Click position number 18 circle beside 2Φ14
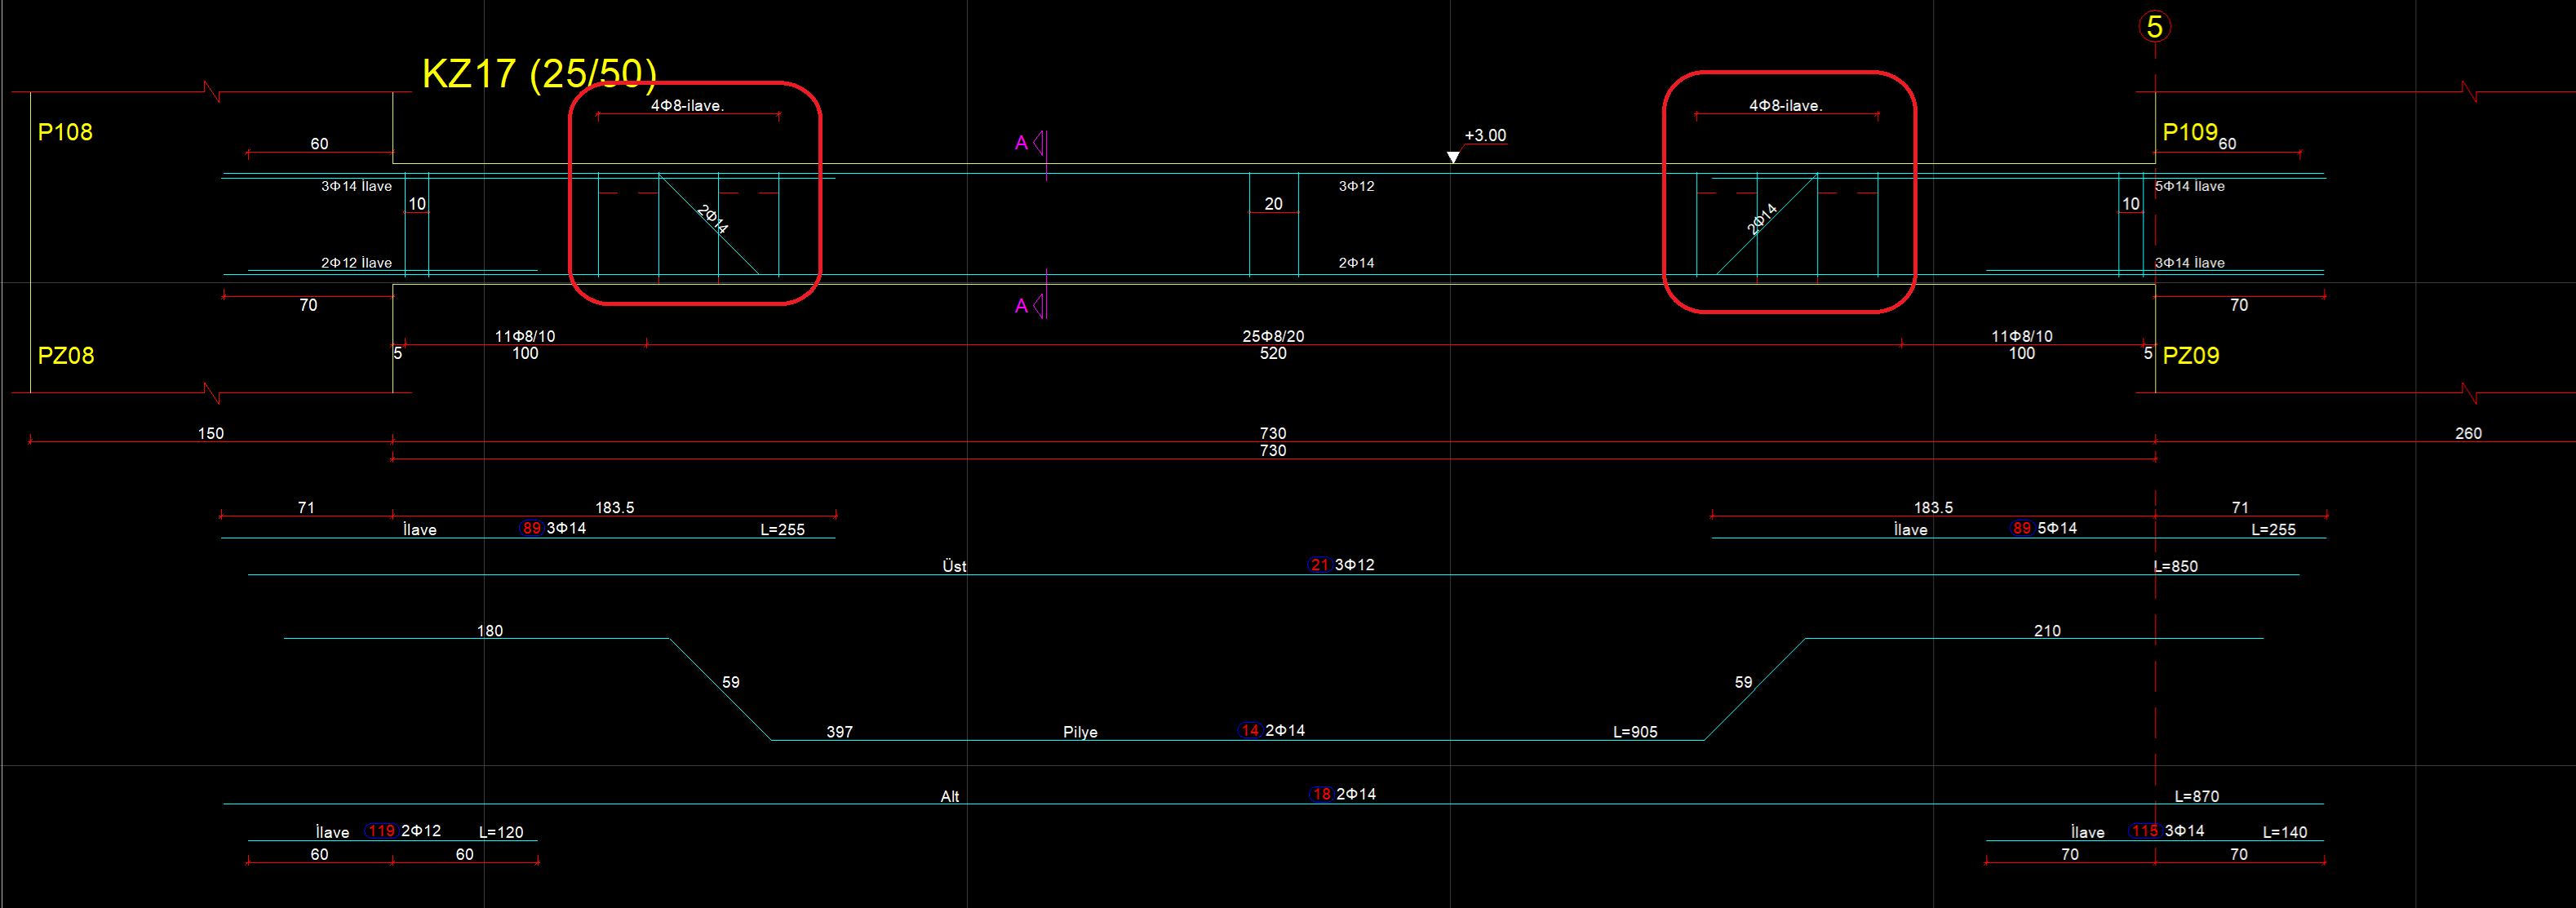 1321,794
